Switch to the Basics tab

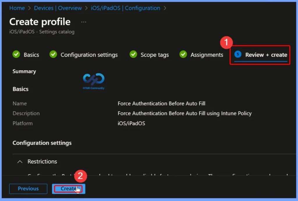tap(31, 55)
